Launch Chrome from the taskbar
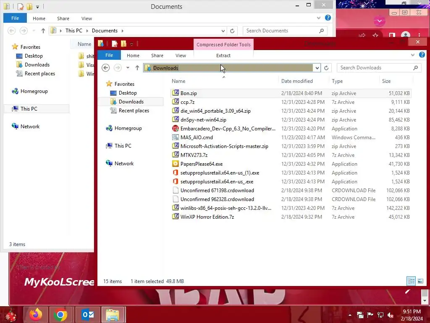The image size is (430, 323). [60, 315]
